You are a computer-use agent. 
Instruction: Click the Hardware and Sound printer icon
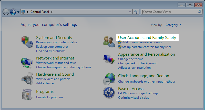pyautogui.click(x=27, y=78)
